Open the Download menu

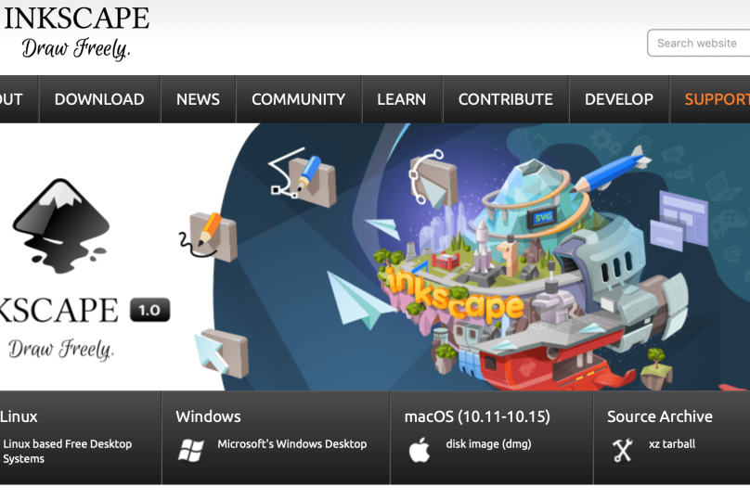99,99
